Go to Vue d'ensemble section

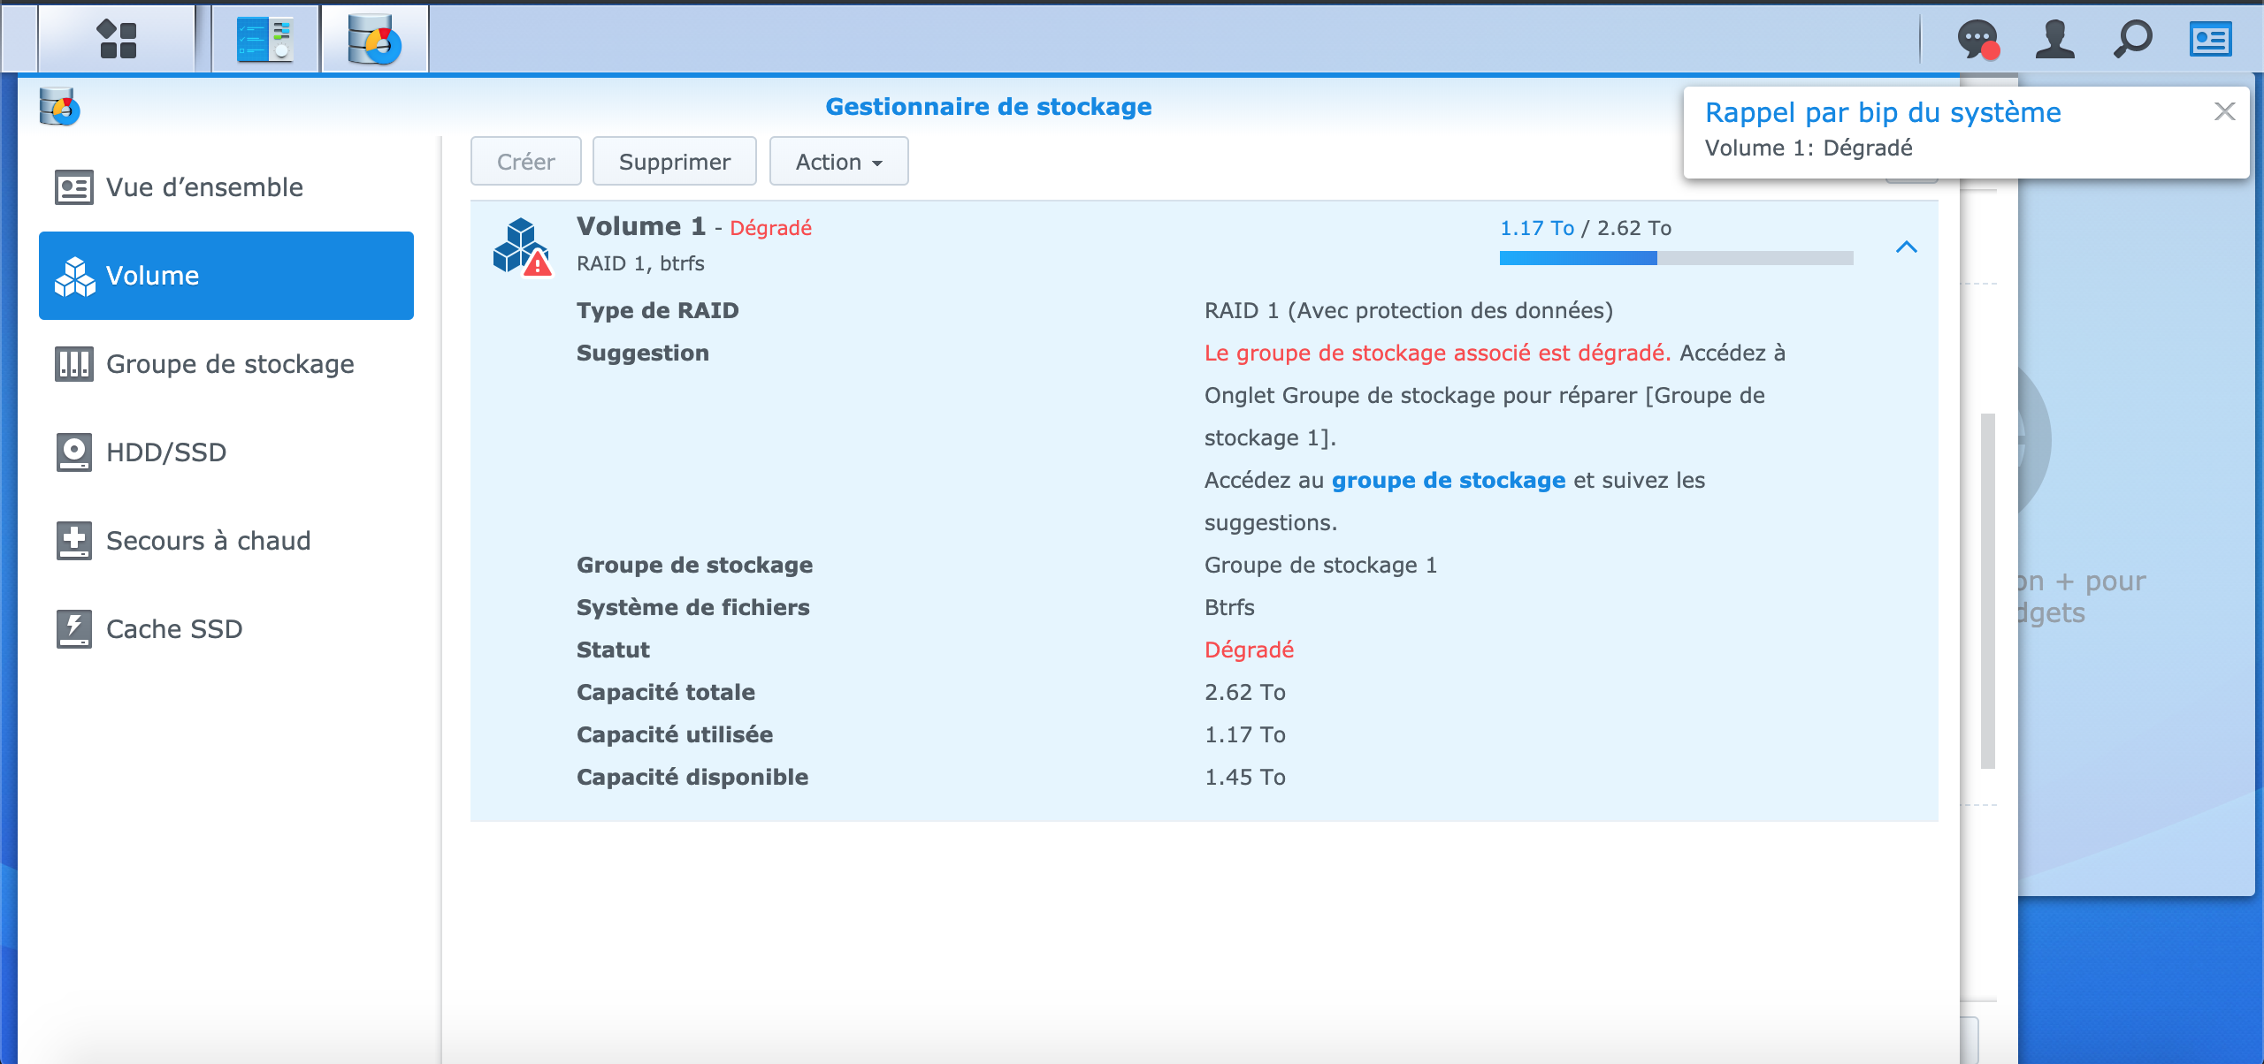coord(203,187)
